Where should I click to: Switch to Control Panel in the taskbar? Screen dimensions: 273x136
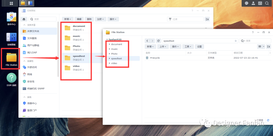(x=30, y=3)
